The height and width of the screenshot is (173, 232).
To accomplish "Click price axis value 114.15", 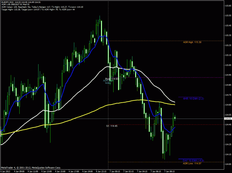I will coord(228,154).
